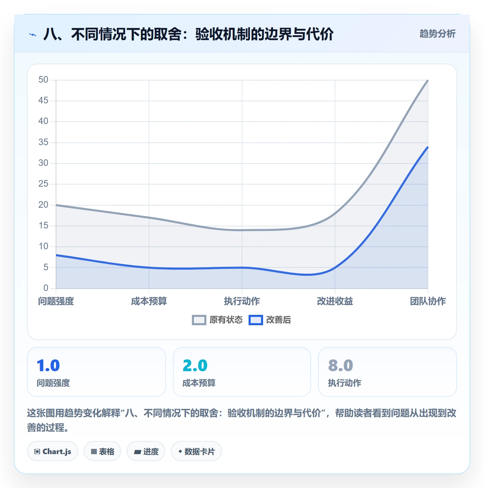Click the 趋势分析 label in header
Viewport: 484px width, 488px height.
pos(437,34)
